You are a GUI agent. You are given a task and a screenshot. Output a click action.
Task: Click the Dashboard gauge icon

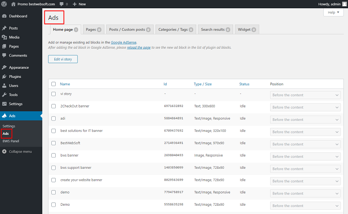coord(4,16)
